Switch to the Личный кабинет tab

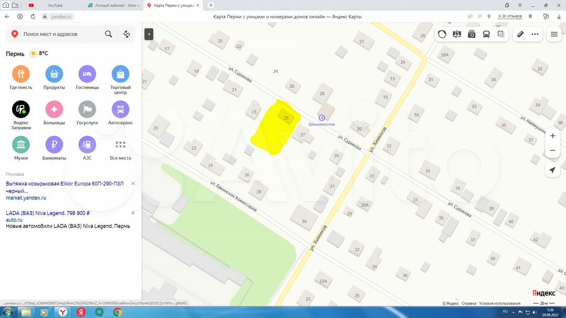click(x=114, y=5)
